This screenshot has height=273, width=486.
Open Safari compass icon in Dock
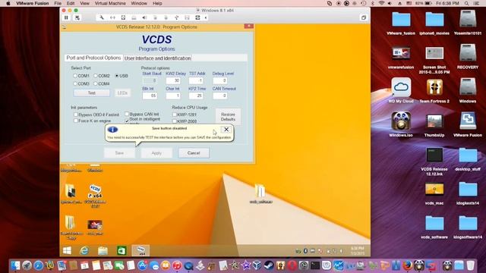[38, 265]
